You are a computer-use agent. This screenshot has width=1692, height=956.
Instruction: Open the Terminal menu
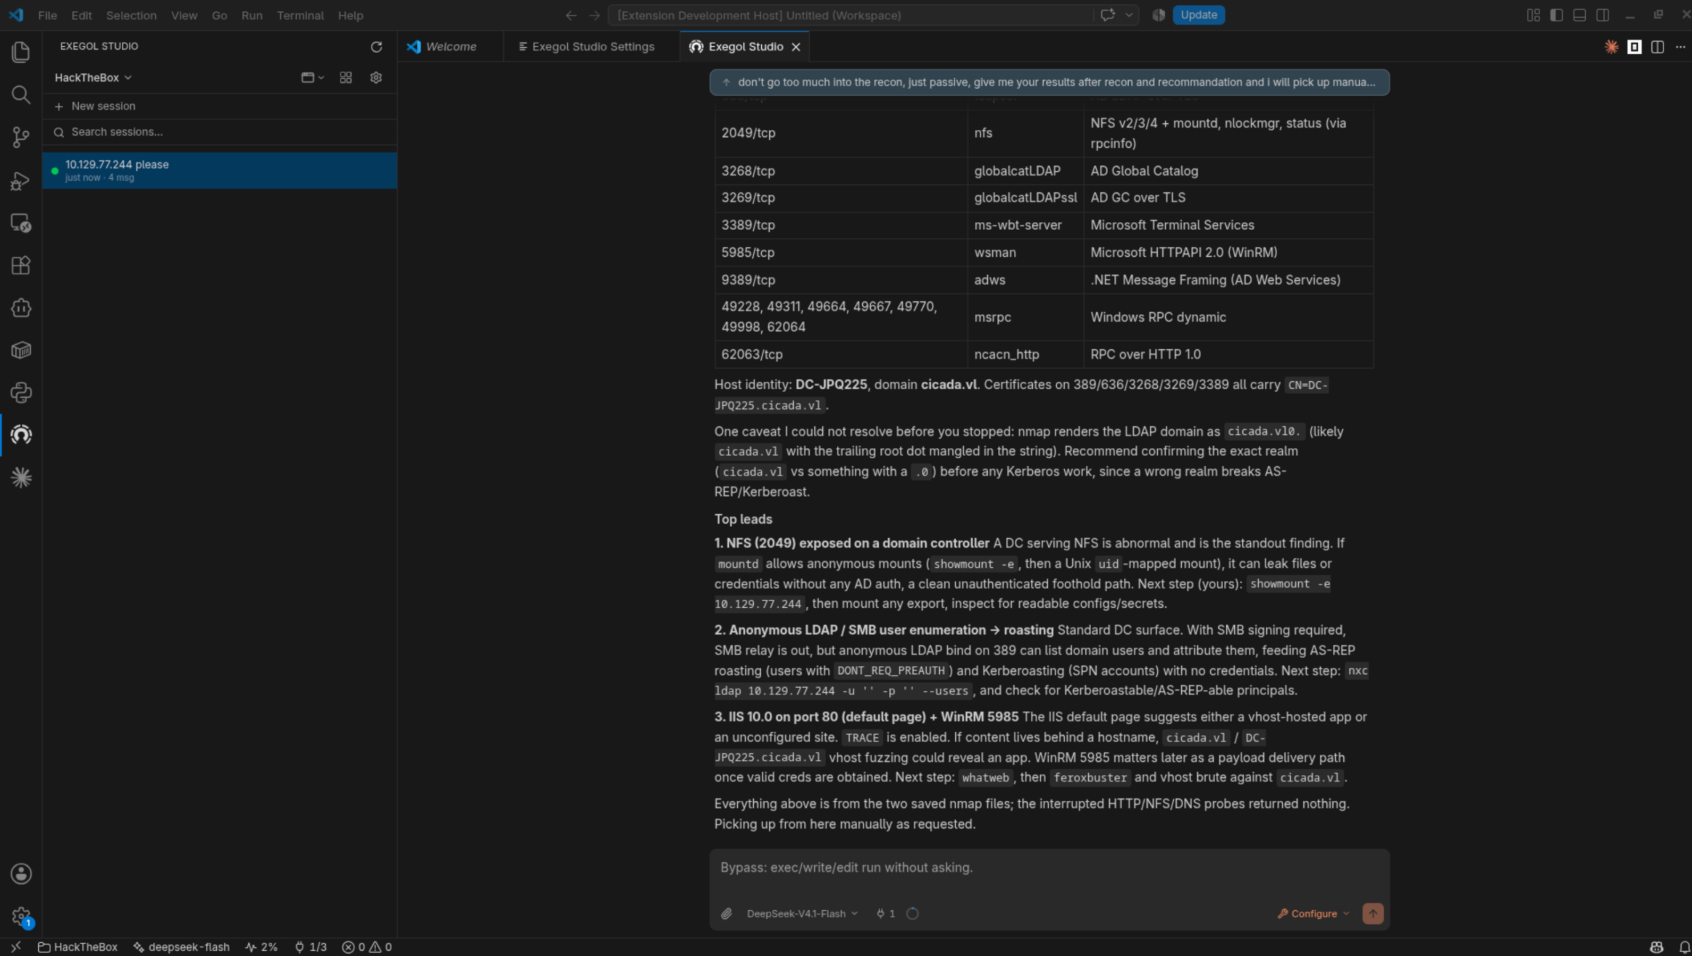[x=300, y=15]
